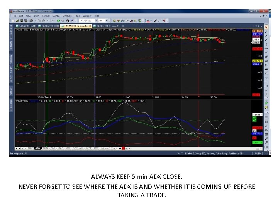Click the Save disk toolbar icon

point(22,21)
